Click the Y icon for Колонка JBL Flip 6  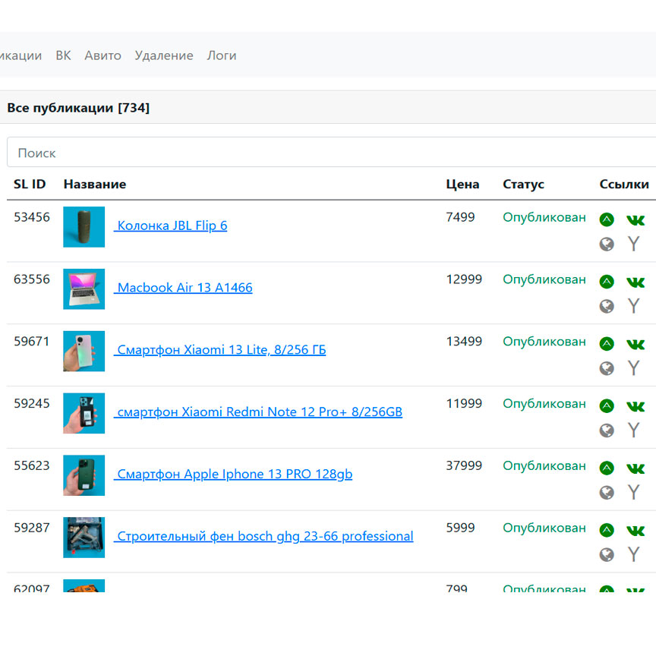(x=634, y=244)
